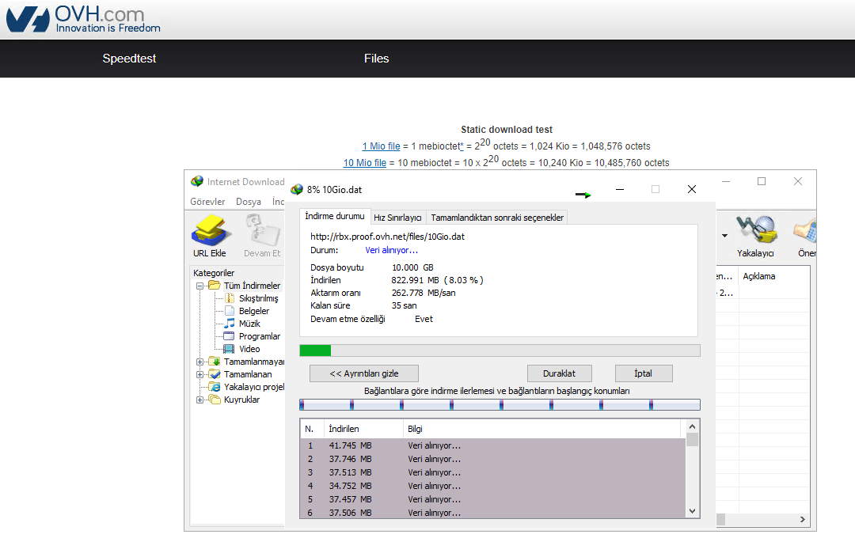Image resolution: width=855 pixels, height=557 pixels.
Task: Select the Tüm İndirmeler tree label
Action: click(252, 286)
